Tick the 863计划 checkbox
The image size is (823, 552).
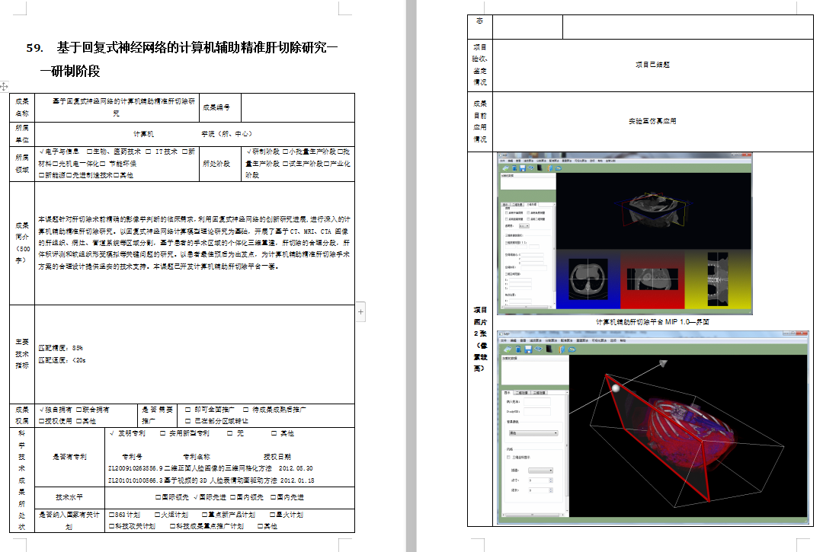coord(112,515)
